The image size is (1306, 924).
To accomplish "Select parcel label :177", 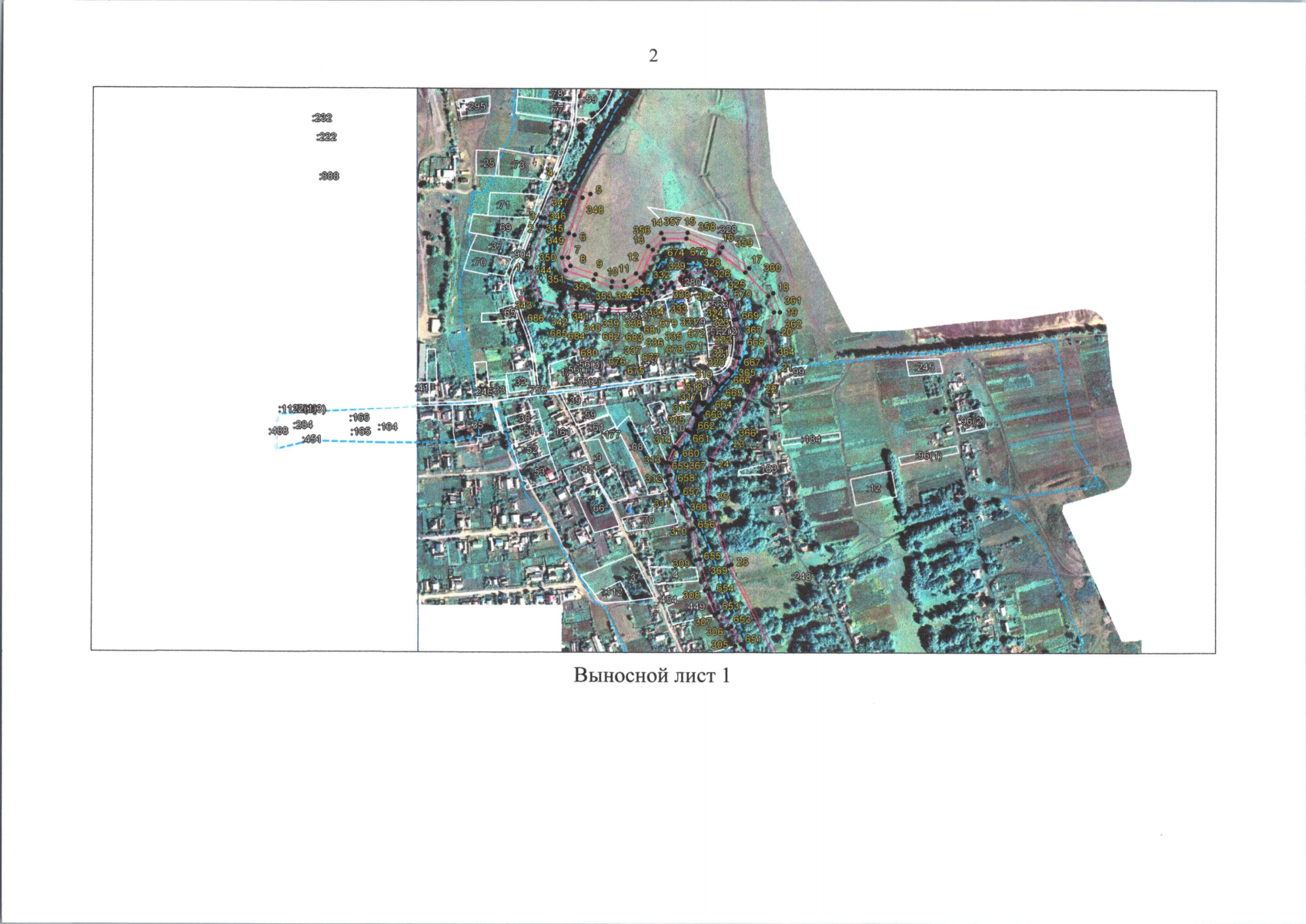I will tap(612, 436).
